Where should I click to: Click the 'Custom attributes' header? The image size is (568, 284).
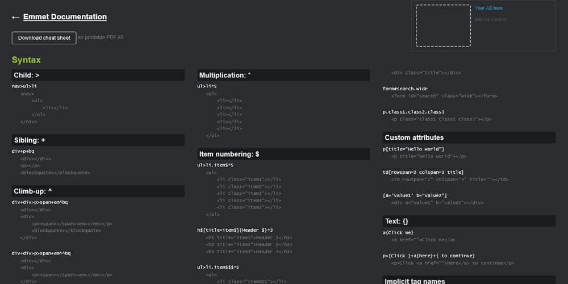point(469,137)
